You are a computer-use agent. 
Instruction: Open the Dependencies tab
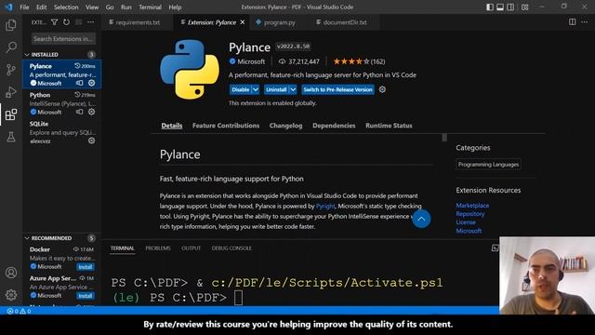tap(334, 126)
